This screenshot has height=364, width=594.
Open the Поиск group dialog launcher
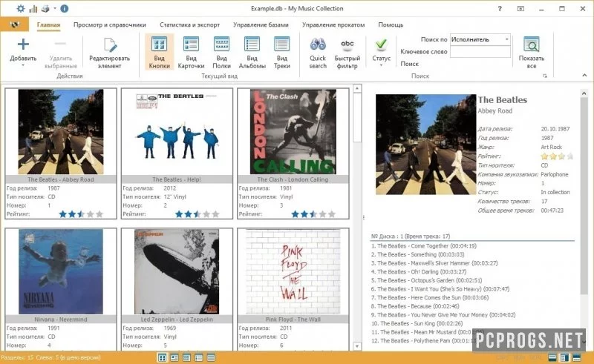pyautogui.click(x=545, y=76)
